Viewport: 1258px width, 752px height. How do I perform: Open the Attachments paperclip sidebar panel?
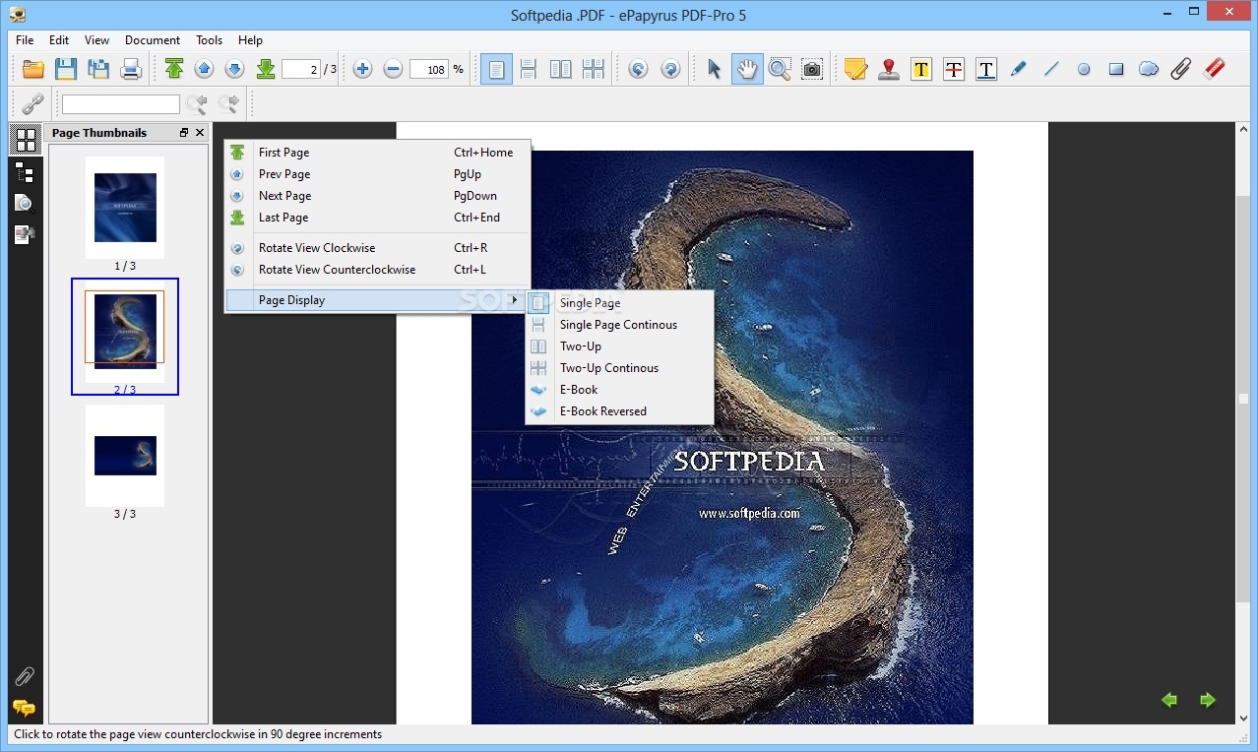click(25, 676)
